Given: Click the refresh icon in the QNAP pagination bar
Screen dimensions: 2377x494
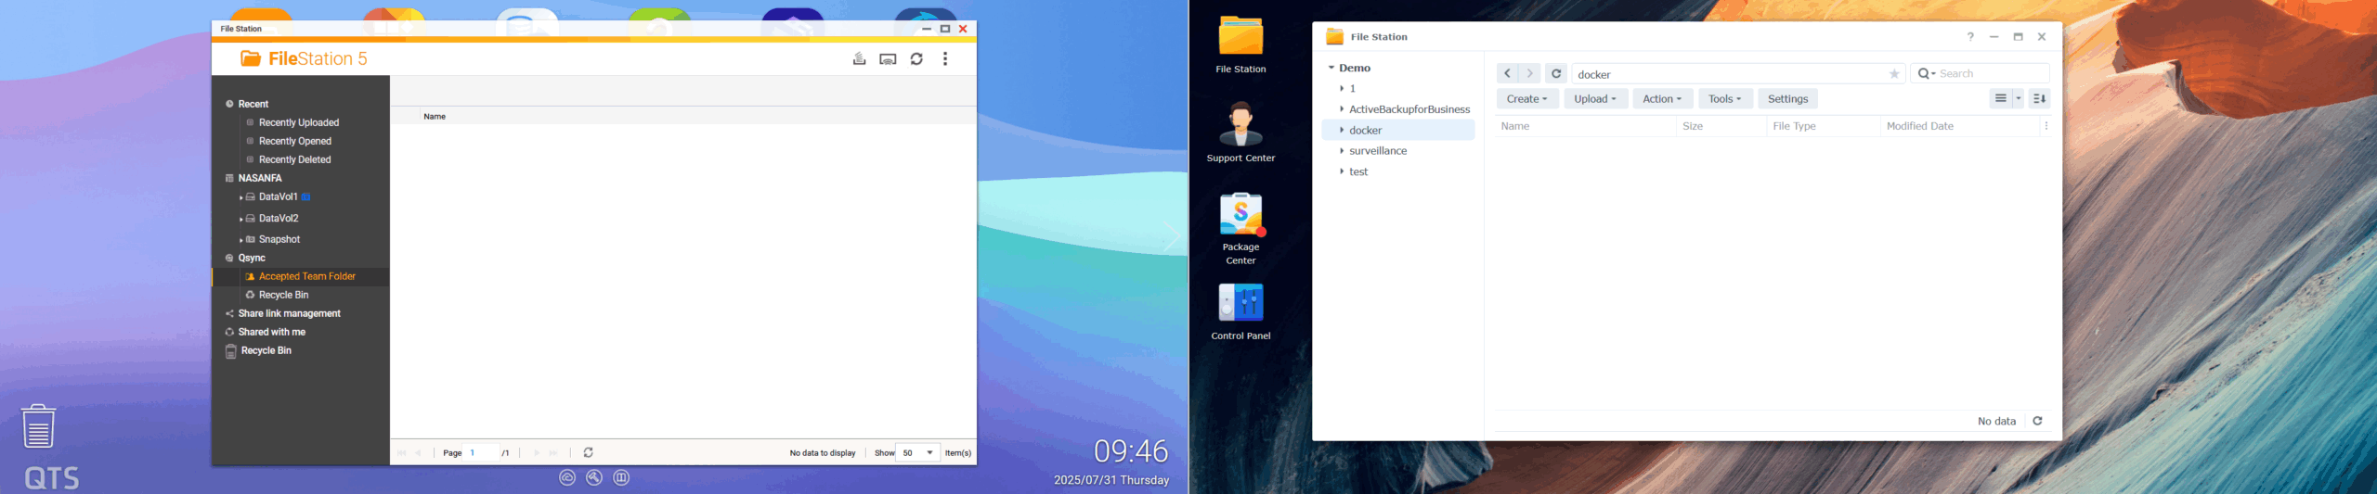Looking at the screenshot, I should 589,452.
